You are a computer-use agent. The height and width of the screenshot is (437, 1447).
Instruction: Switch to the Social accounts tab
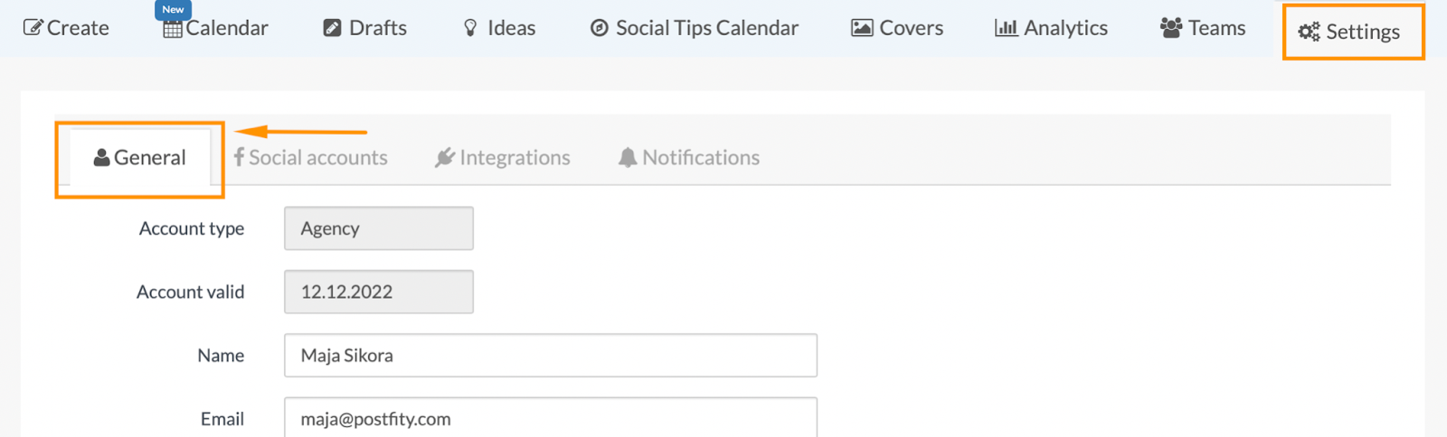311,157
